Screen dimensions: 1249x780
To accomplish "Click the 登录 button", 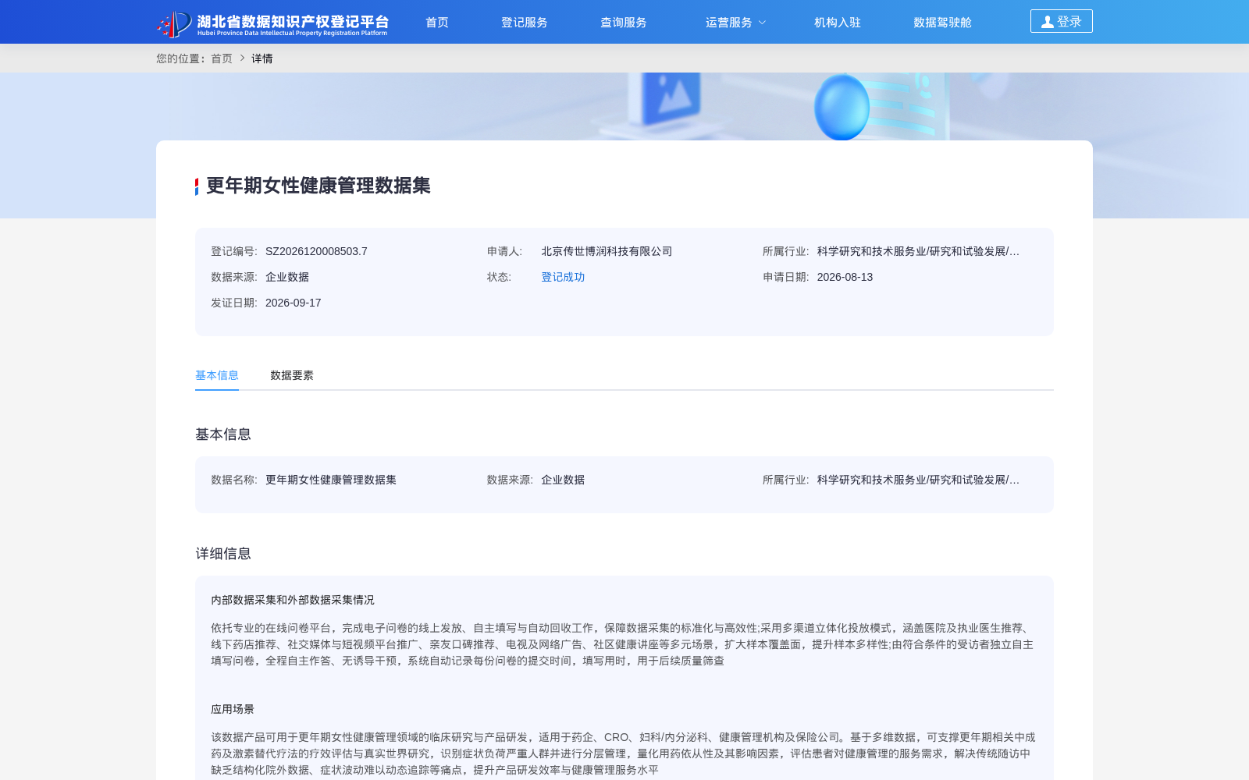I will coord(1062,21).
